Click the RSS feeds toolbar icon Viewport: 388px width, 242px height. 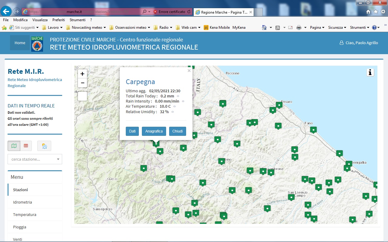[277, 28]
